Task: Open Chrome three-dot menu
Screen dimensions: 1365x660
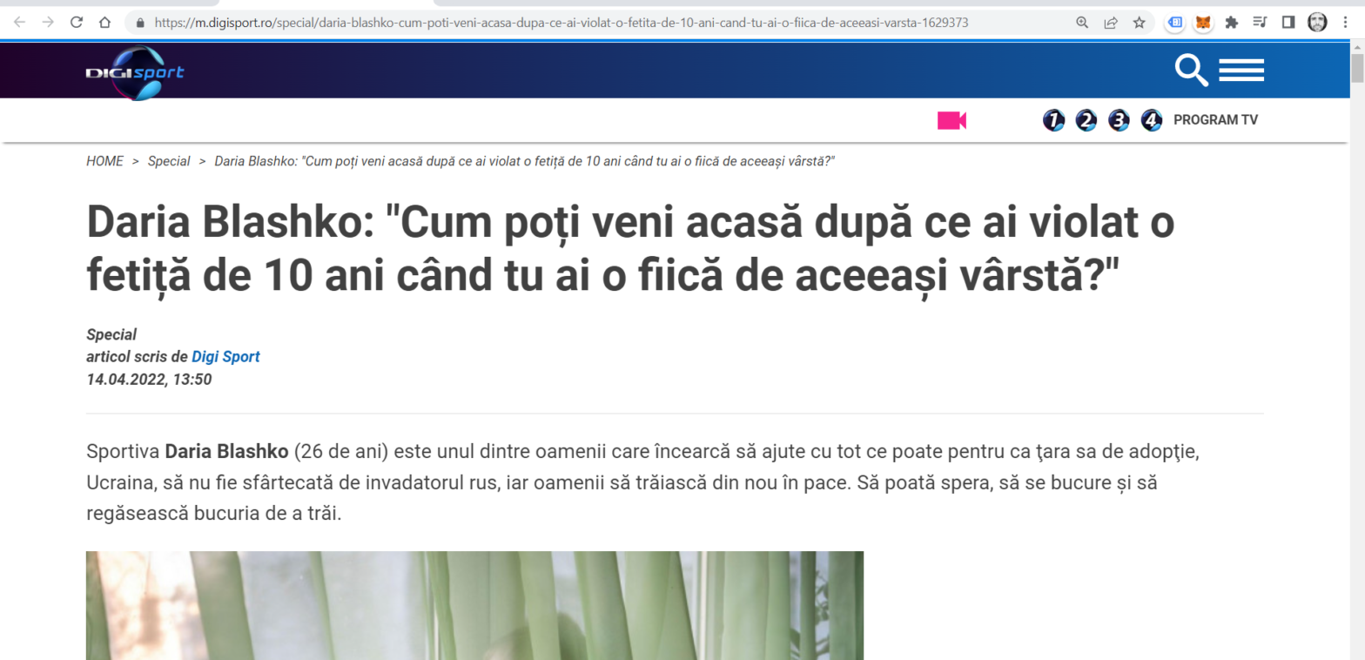Action: pyautogui.click(x=1346, y=23)
